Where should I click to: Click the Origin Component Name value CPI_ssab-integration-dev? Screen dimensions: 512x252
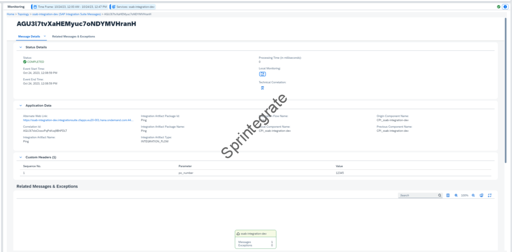pos(392,120)
